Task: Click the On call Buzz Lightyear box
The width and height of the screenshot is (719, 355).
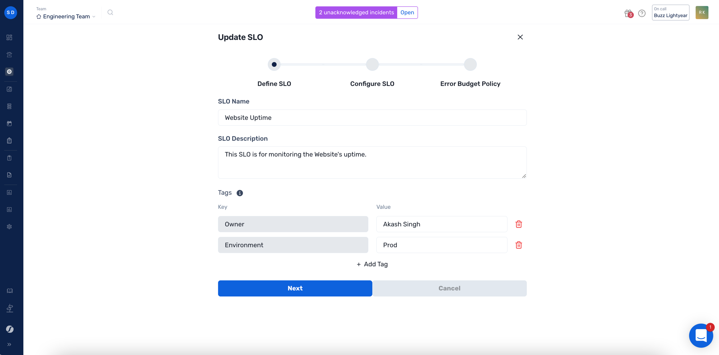Action: (x=671, y=12)
